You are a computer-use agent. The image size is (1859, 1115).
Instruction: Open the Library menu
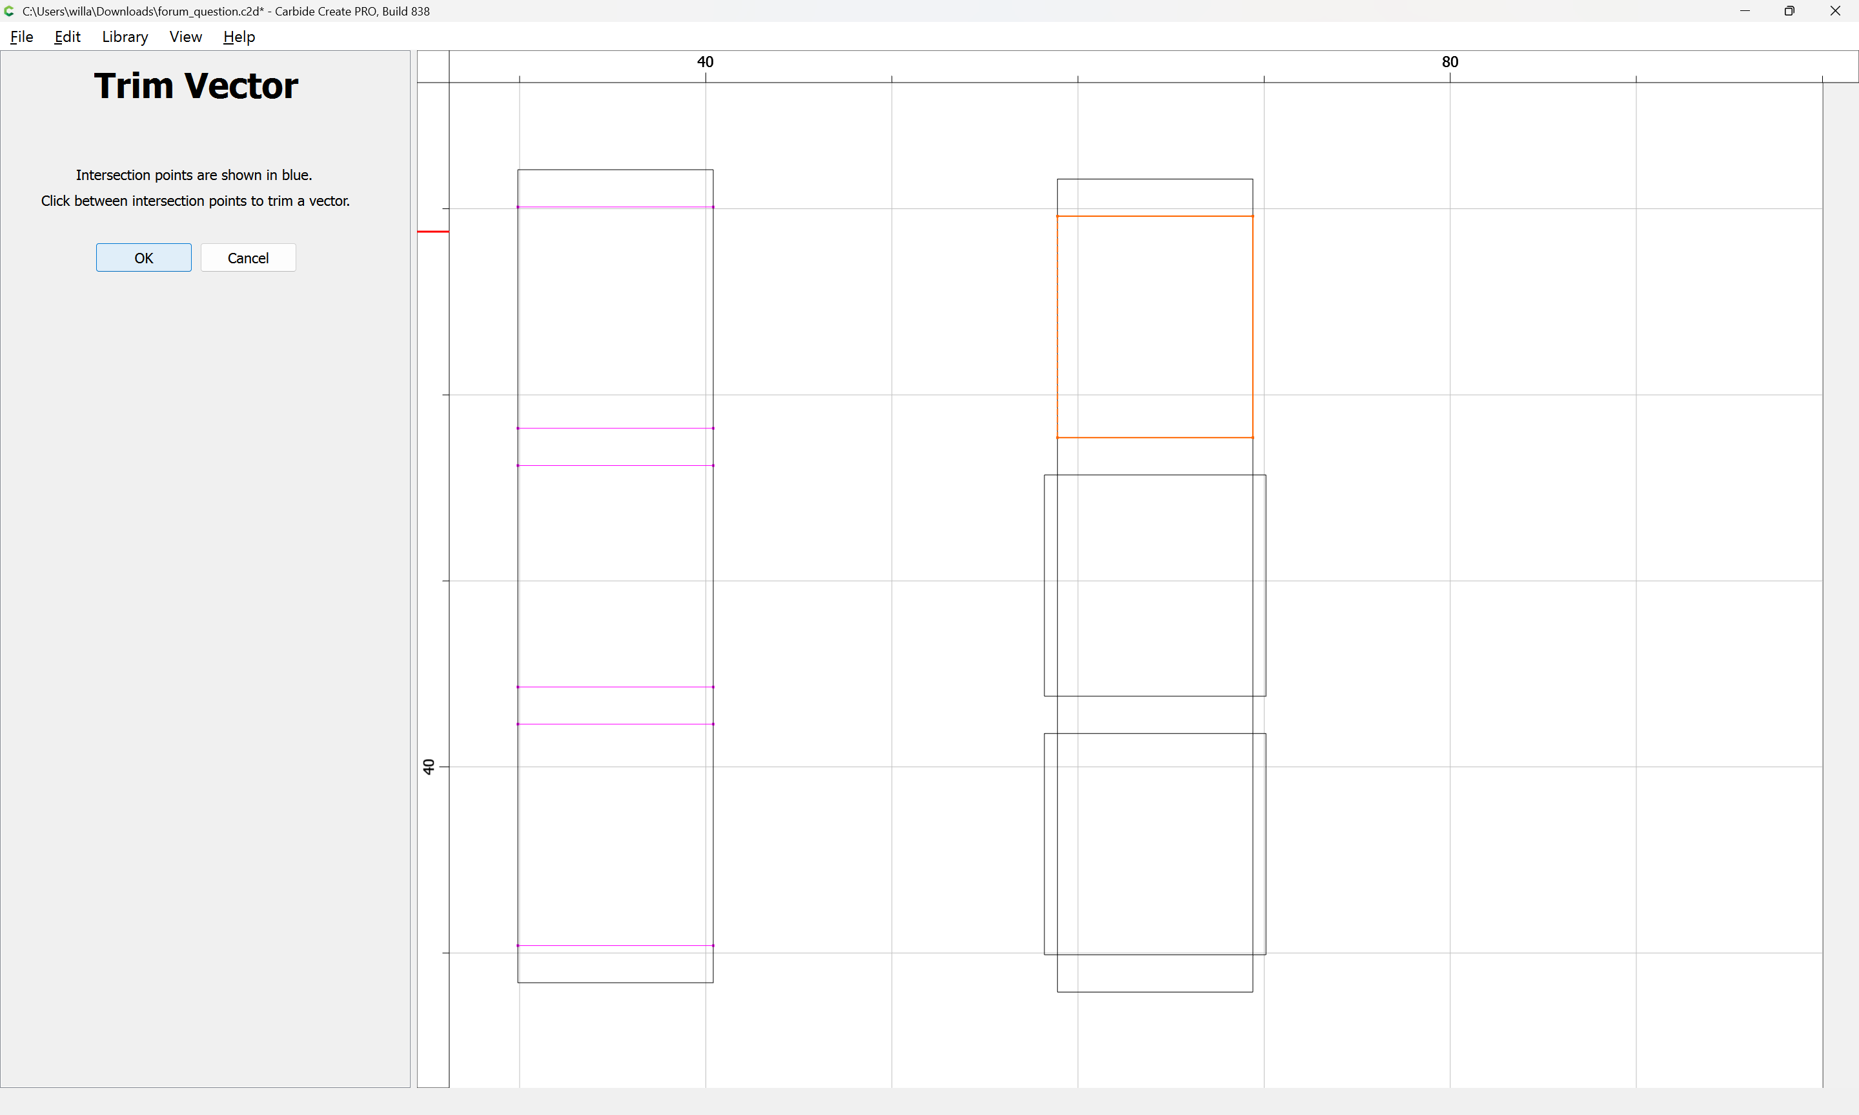point(125,37)
